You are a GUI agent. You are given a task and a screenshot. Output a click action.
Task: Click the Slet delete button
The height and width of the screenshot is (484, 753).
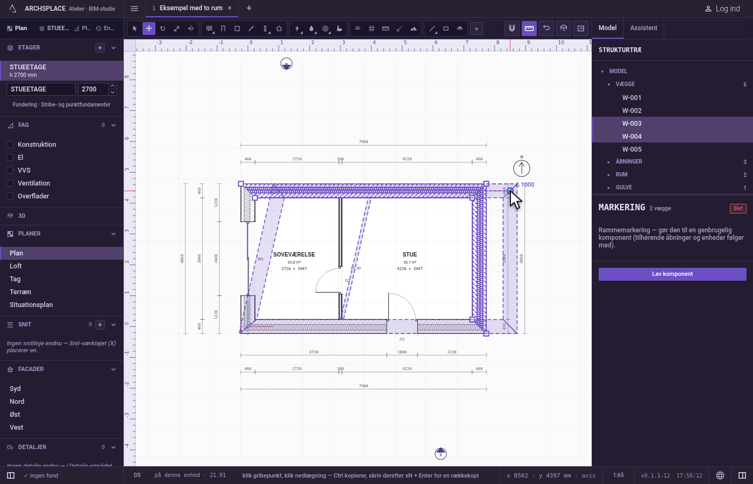pos(738,209)
